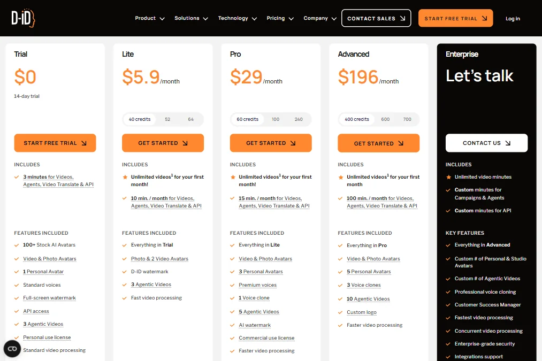
Task: Click checkmark icon beside Enterprise-grade security
Action: tap(448, 344)
